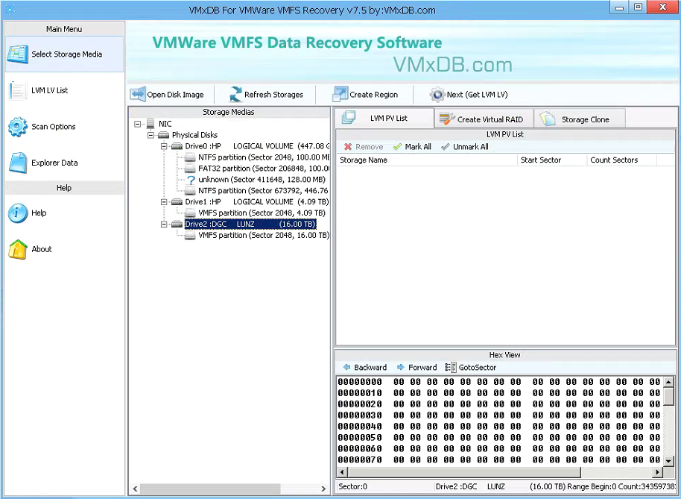681x499 pixels.
Task: Click the Forward arrow icon in Hex View
Action: click(x=400, y=367)
